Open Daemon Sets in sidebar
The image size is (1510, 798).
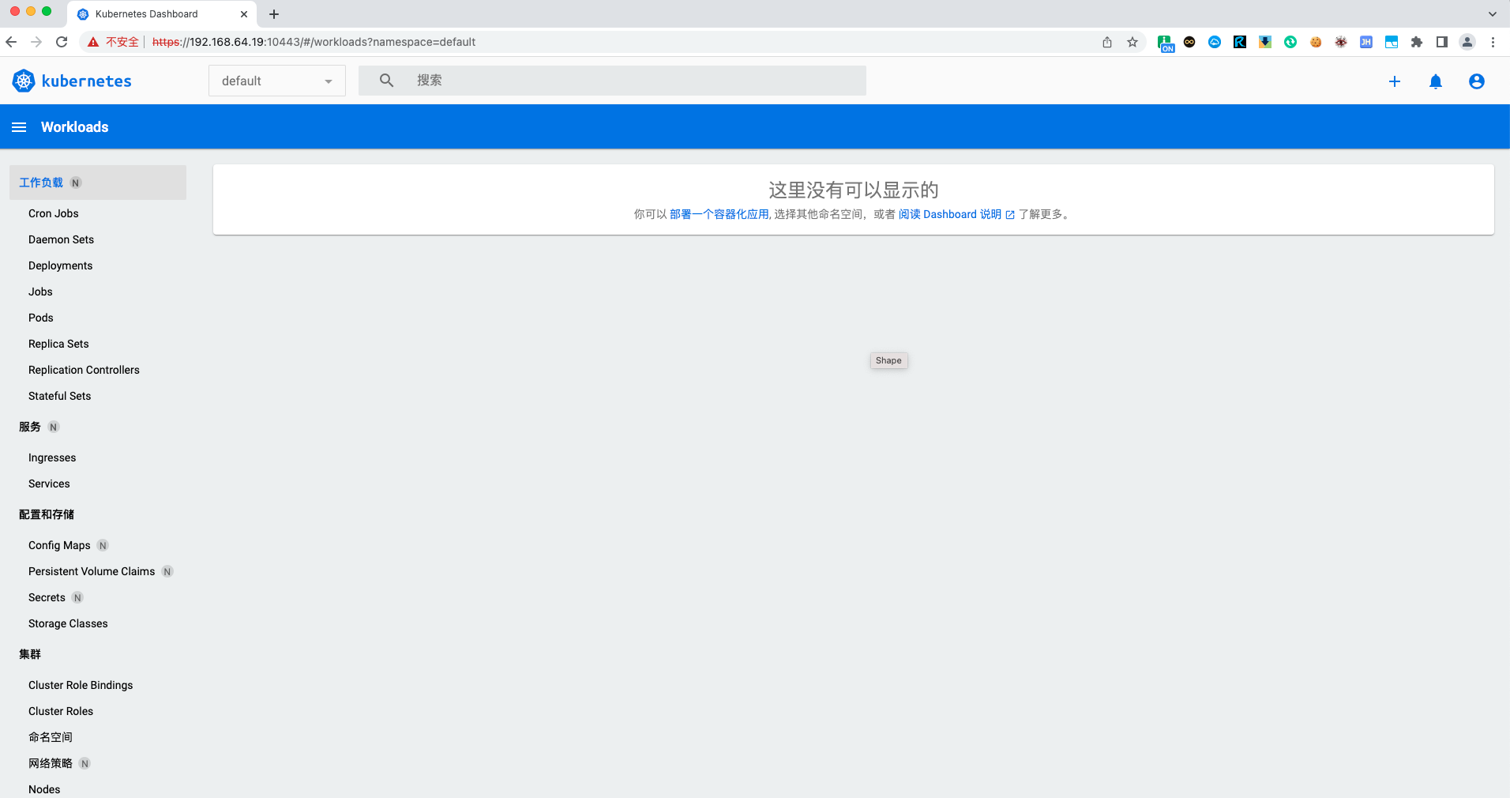(61, 239)
